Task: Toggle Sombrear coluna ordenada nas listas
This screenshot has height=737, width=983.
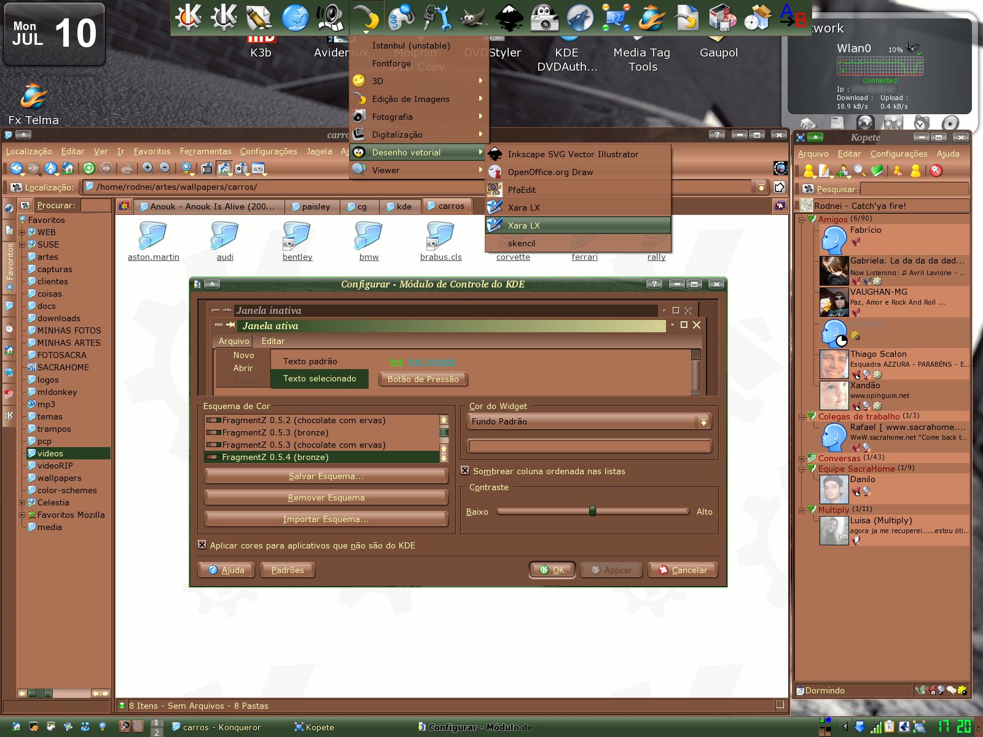Action: coord(465,470)
